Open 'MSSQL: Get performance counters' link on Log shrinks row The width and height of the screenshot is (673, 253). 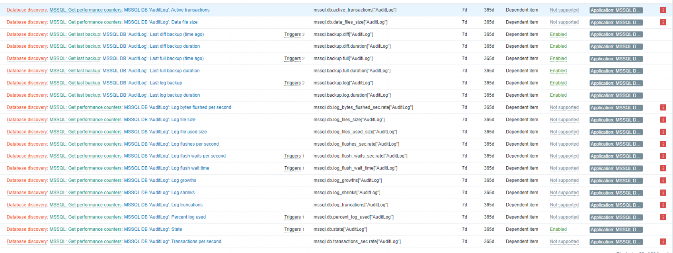click(85, 193)
